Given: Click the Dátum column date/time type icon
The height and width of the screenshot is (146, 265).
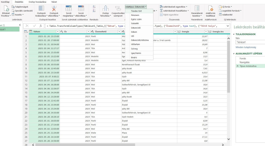Looking at the screenshot, I should (31, 31).
